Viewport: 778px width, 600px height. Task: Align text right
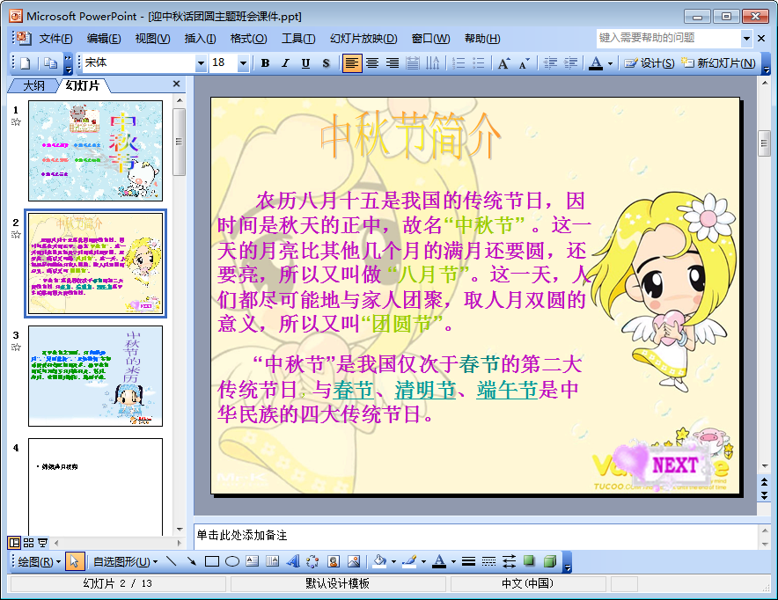[x=393, y=63]
